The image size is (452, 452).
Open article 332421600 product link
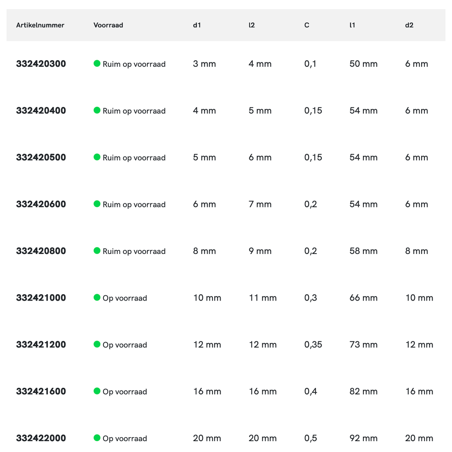(41, 391)
